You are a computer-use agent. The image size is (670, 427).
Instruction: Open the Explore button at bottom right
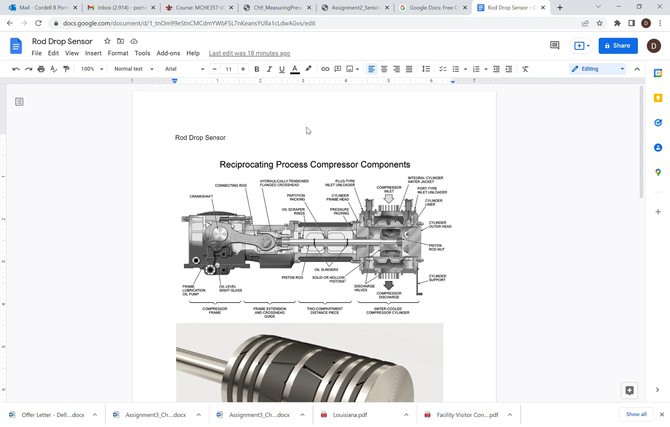(629, 391)
